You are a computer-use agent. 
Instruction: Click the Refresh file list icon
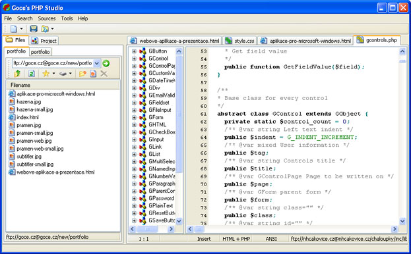tap(32, 74)
